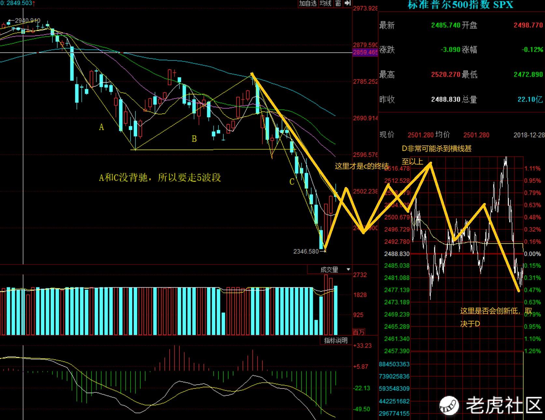Click volume axis label 2732
Screen dimensions: 545x420
(x=360, y=275)
